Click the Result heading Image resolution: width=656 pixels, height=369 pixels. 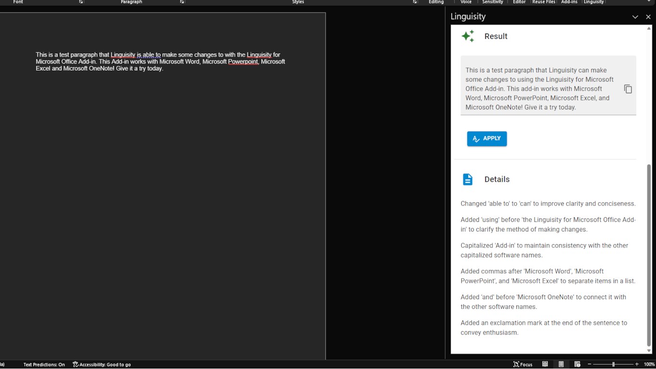point(496,36)
